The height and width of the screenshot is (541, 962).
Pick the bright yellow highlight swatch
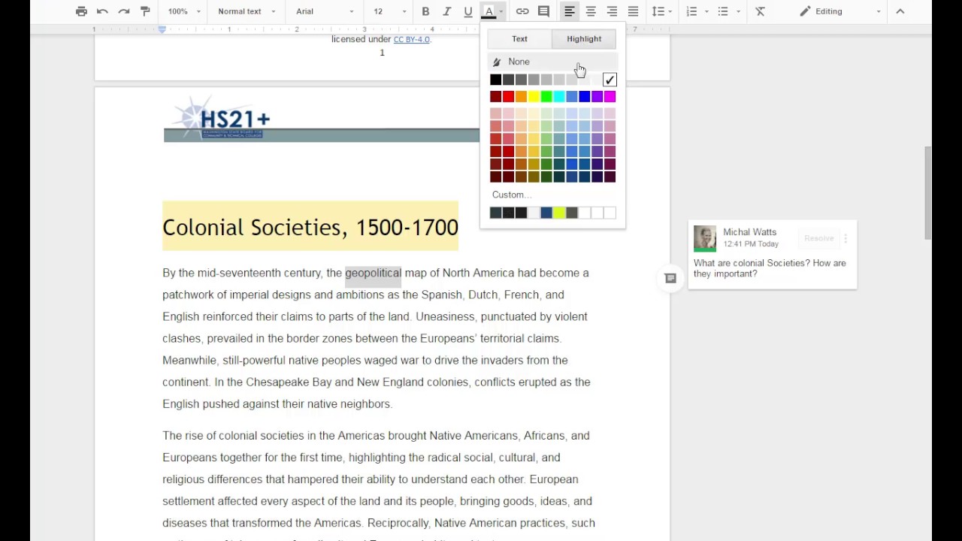[x=534, y=96]
